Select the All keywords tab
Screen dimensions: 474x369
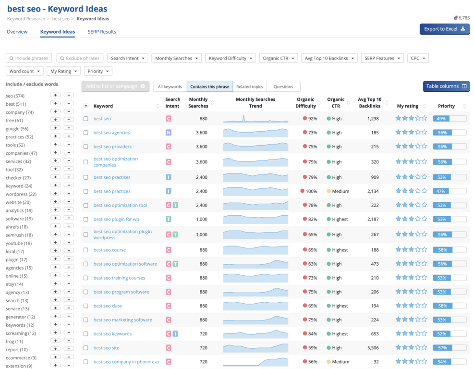(170, 86)
